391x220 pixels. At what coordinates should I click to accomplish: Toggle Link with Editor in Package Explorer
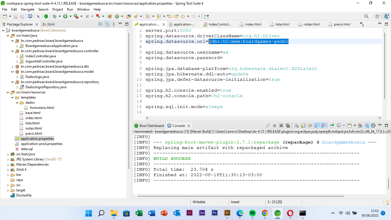coord(107,24)
